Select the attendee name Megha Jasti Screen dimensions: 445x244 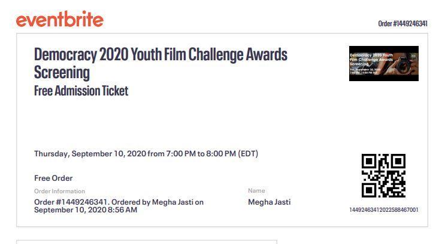[270, 202]
